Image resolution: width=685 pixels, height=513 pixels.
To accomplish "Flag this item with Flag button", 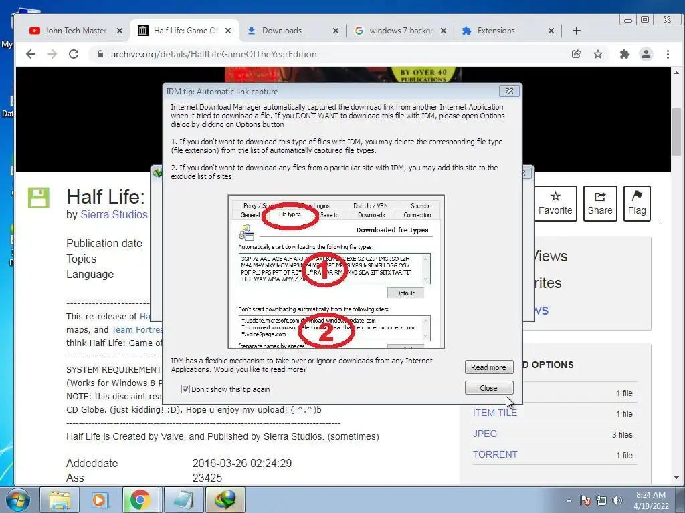I will (637, 204).
